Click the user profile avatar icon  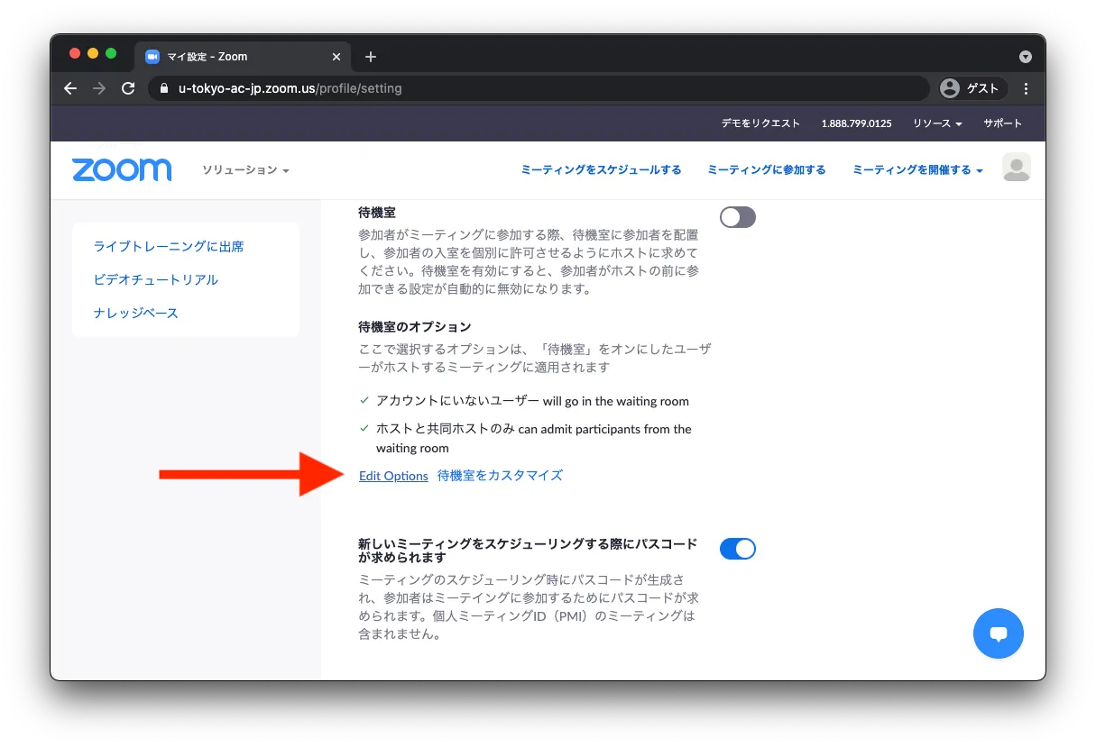tap(1016, 168)
